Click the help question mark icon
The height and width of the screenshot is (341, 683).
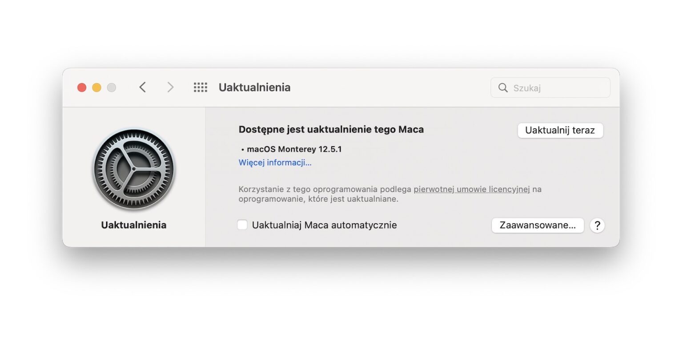[597, 225]
